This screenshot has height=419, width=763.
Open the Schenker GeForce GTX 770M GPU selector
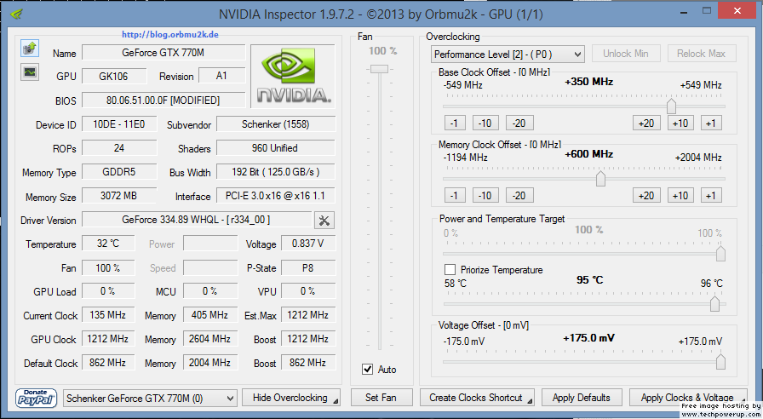[150, 398]
